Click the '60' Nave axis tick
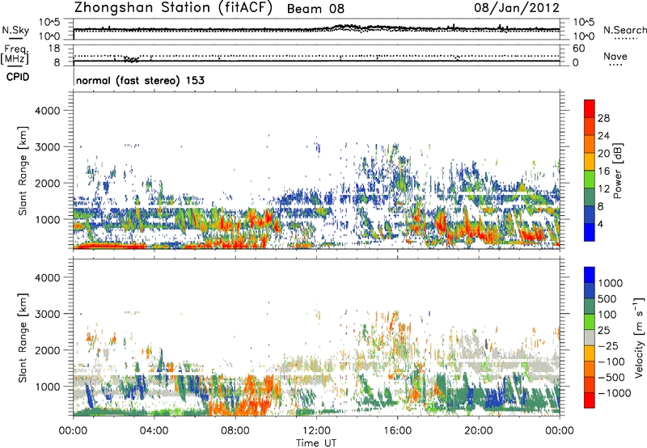The width and height of the screenshot is (647, 448). 578,49
